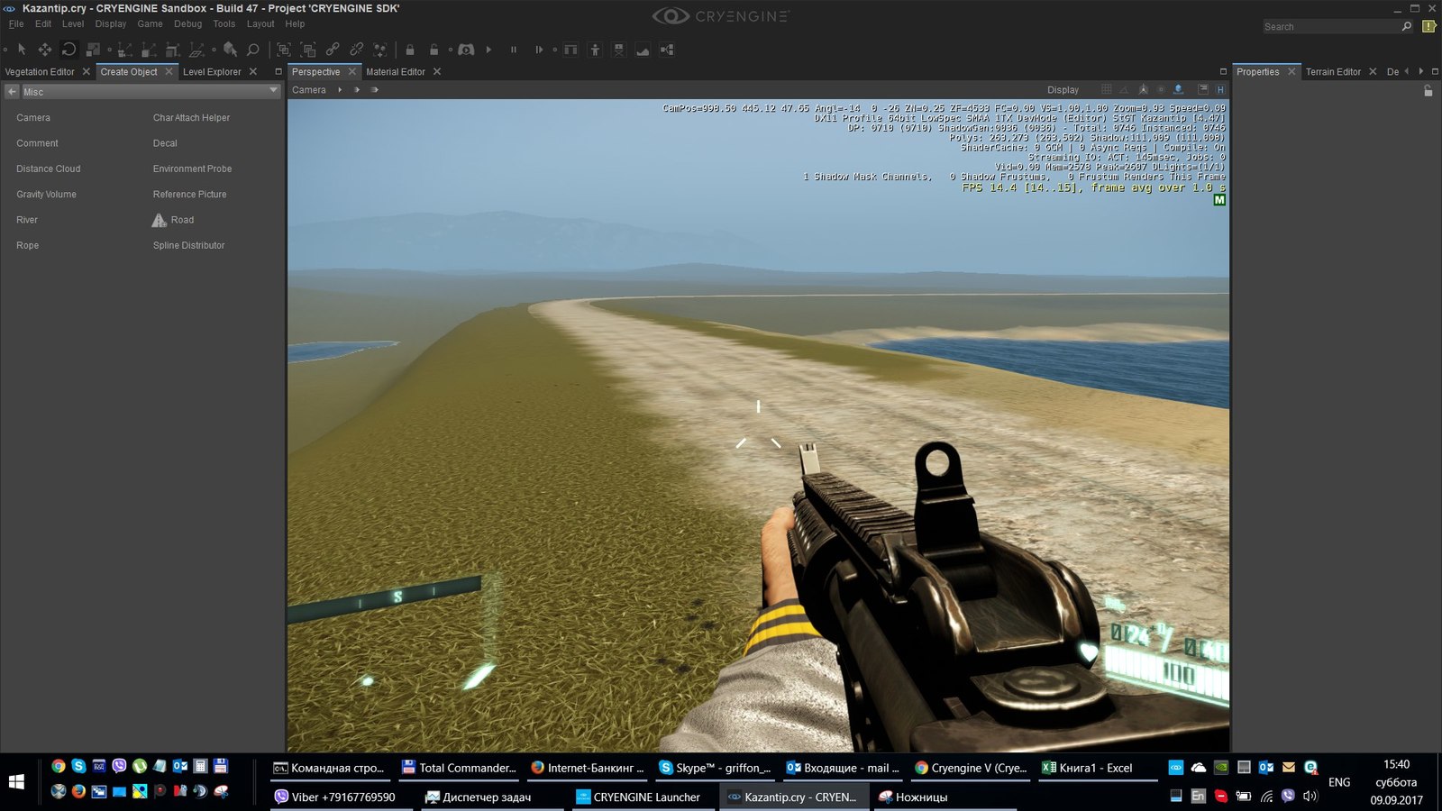Switch to the Vegetation Editor tab

point(40,72)
